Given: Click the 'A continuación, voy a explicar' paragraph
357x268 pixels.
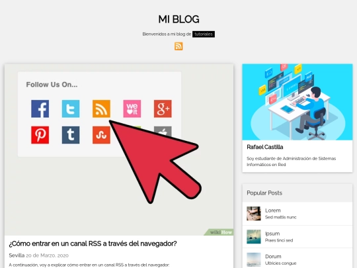Looking at the screenshot, I should (89, 265).
